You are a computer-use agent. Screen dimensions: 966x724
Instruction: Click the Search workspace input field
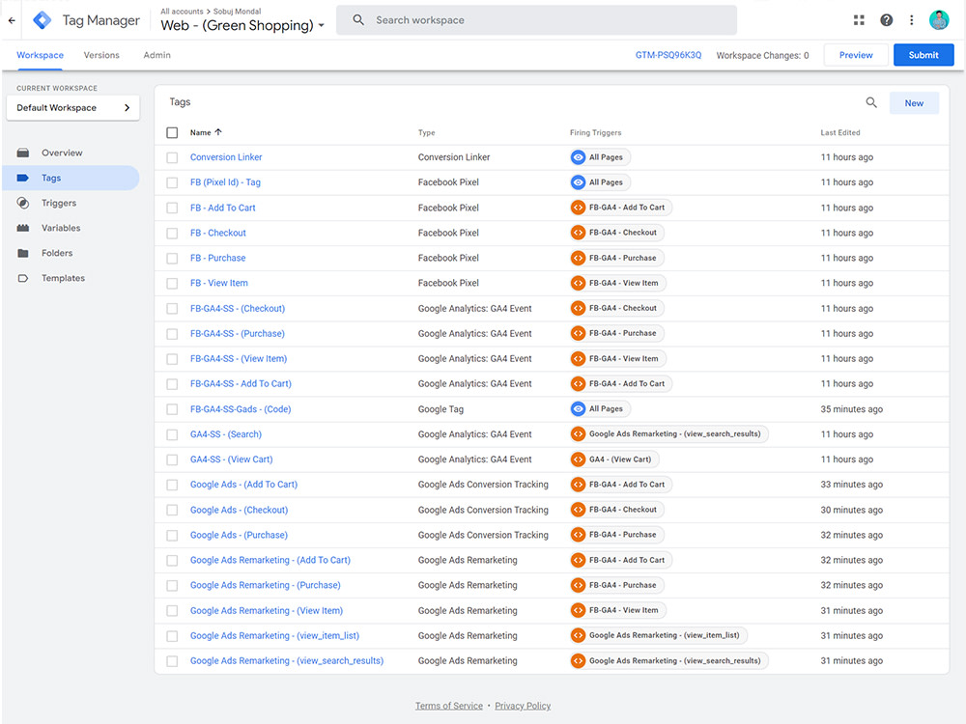pyautogui.click(x=536, y=20)
